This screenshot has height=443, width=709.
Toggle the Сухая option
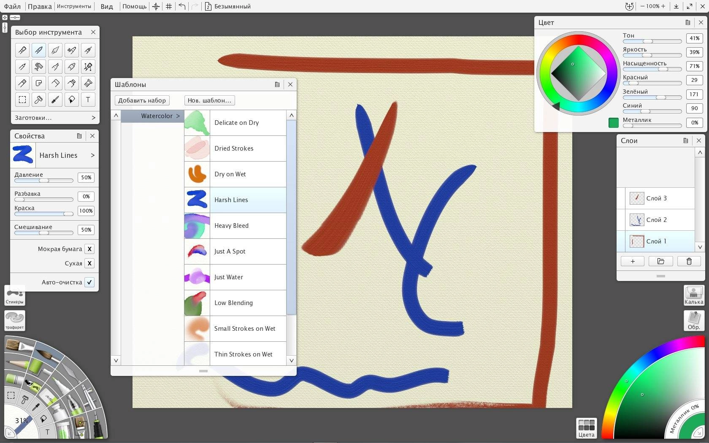click(x=89, y=263)
